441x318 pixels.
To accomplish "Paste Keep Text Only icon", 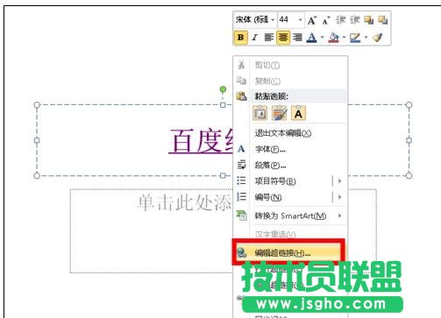I will pos(298,113).
